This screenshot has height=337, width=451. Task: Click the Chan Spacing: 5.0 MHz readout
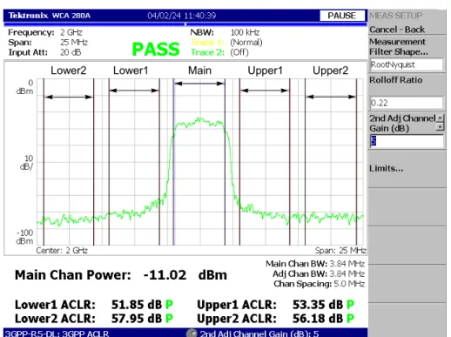point(320,284)
